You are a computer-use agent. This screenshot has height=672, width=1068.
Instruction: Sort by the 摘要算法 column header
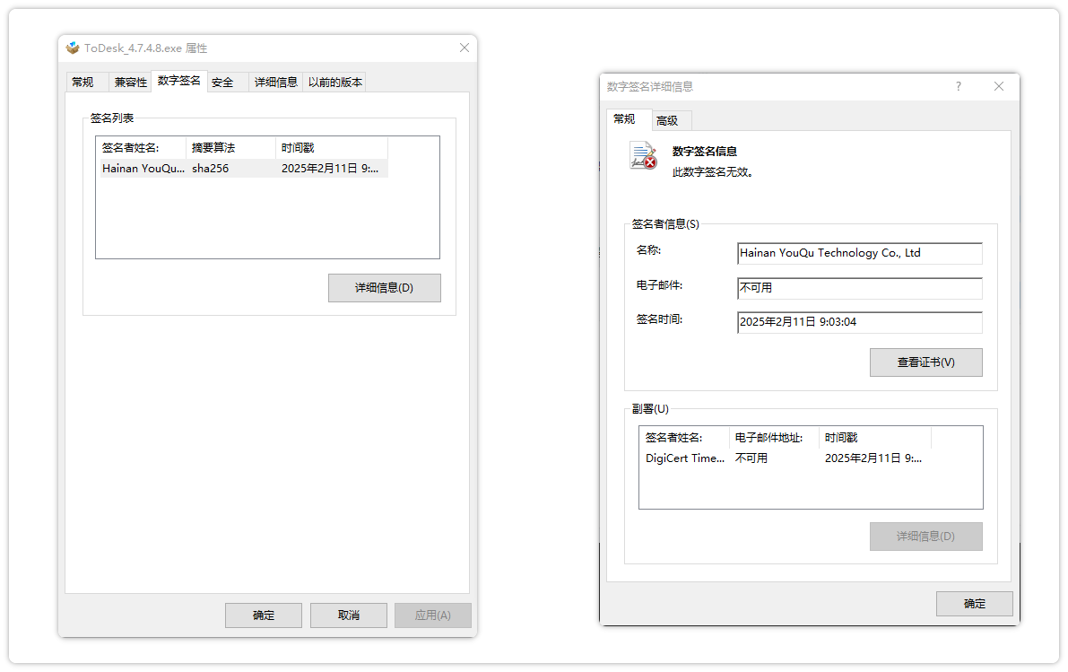[x=230, y=148]
